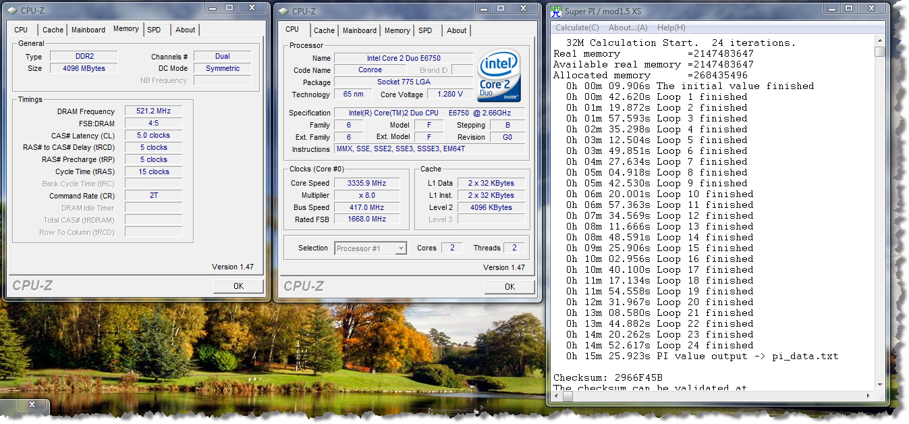Click the Channels # Dual field
The image size is (909, 424).
tap(222, 57)
